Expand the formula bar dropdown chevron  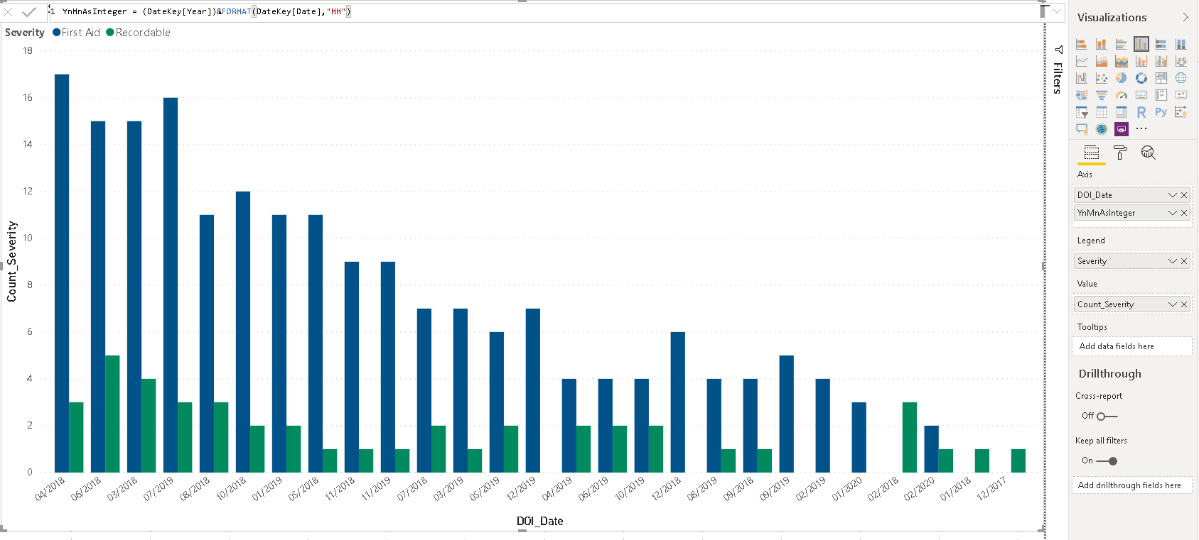coord(1058,11)
